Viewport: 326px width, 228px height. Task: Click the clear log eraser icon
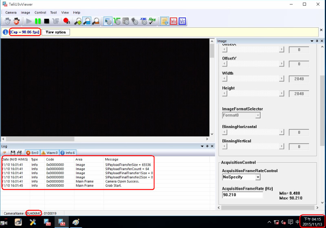[4, 153]
